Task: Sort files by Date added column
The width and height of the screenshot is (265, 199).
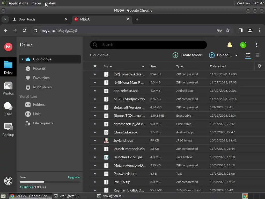Action: click(218, 66)
